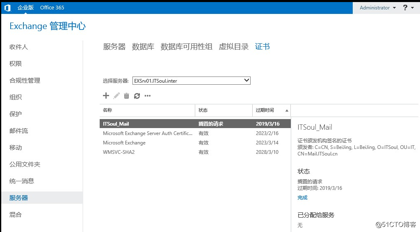Screen dimensions: 420x232
Task: Click the ITSoul_Mail heading in details pane
Action: pos(315,127)
